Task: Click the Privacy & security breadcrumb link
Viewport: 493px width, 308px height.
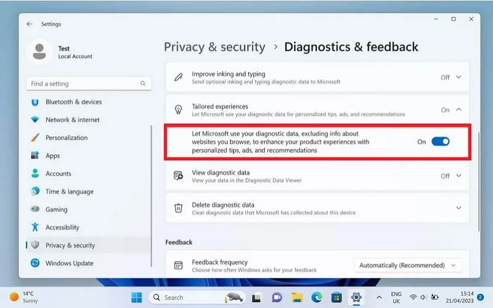Action: [x=214, y=47]
